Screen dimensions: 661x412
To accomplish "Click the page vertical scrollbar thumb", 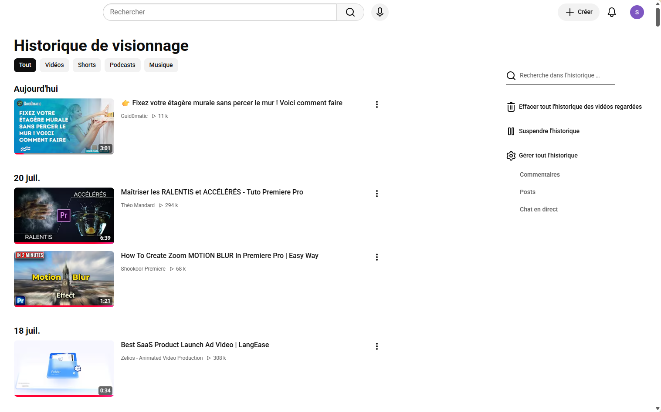I will coord(658,17).
